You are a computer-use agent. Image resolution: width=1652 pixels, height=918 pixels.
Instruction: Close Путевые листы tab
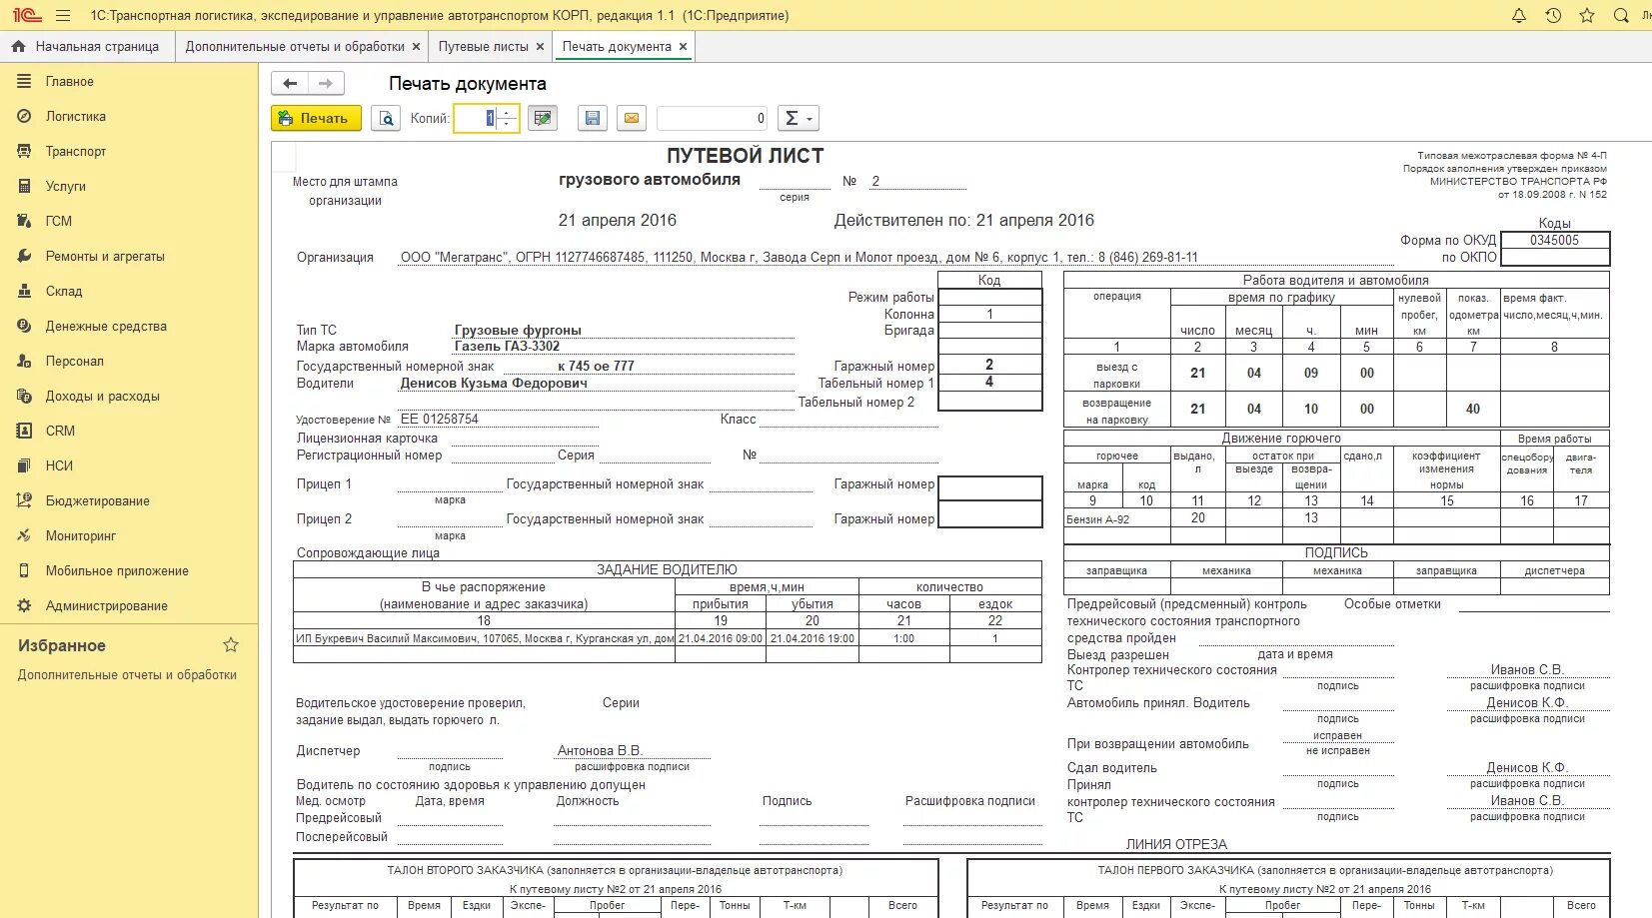[541, 47]
